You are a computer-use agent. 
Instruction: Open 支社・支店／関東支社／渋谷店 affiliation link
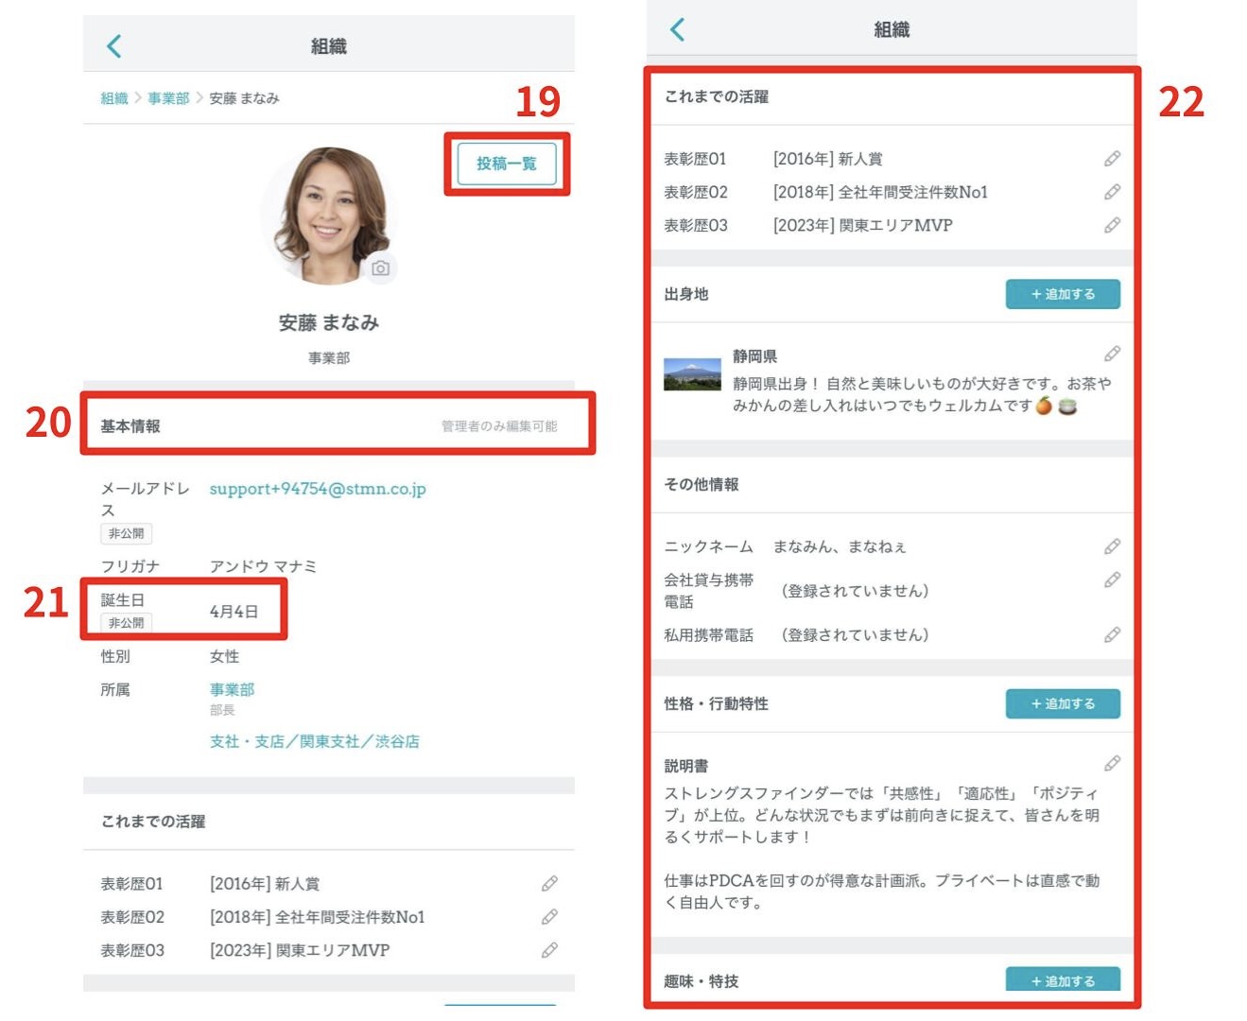(314, 741)
